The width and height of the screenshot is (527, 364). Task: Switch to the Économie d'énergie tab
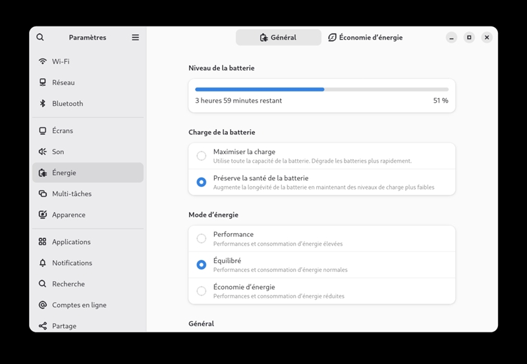click(366, 38)
